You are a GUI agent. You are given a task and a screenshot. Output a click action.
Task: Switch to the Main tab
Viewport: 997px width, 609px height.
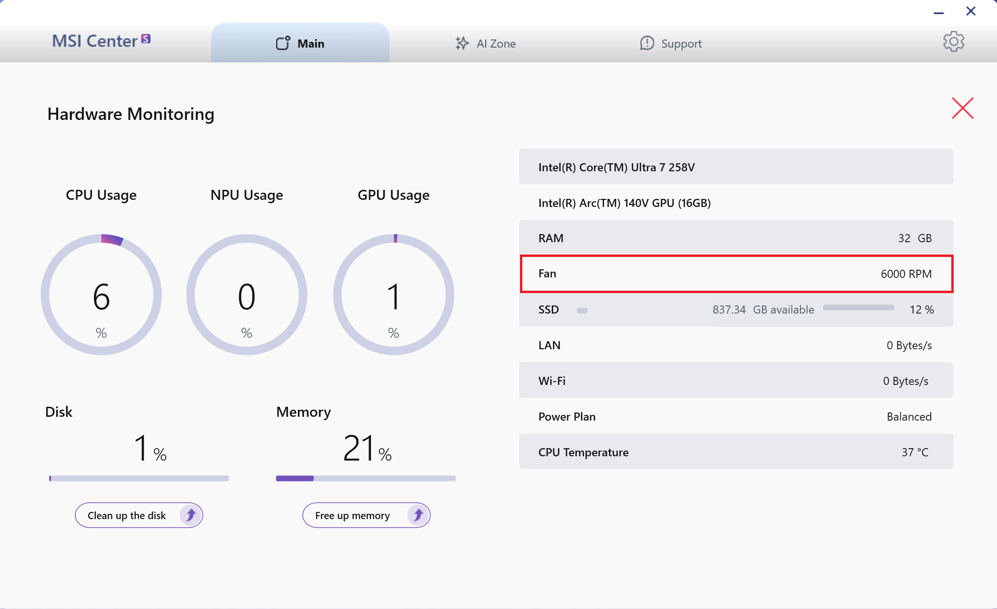300,43
